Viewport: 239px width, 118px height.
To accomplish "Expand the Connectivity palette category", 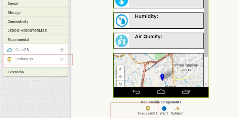I will (36, 22).
